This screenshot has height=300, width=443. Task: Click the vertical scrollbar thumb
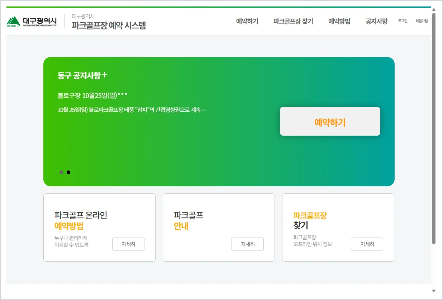[x=434, y=128]
